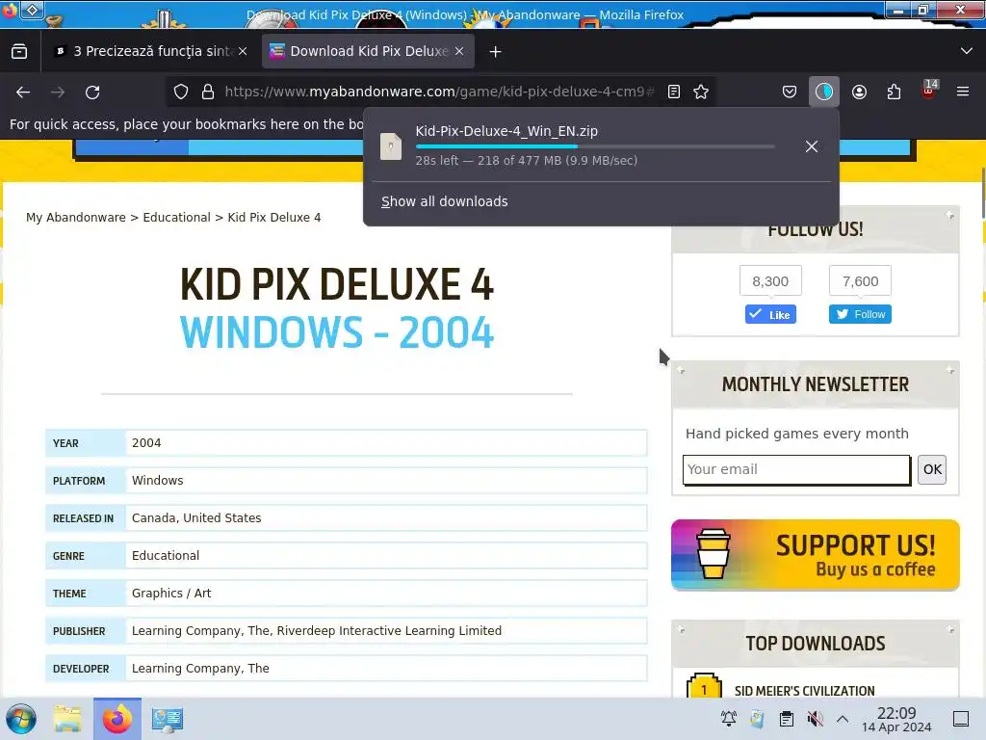Click muted volume tray icon
This screenshot has width=986, height=740.
[x=815, y=719]
